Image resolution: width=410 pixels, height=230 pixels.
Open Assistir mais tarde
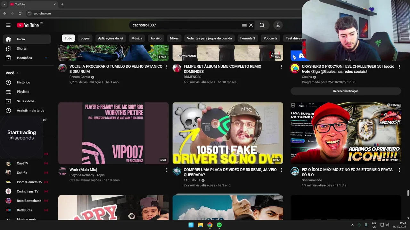(27, 111)
